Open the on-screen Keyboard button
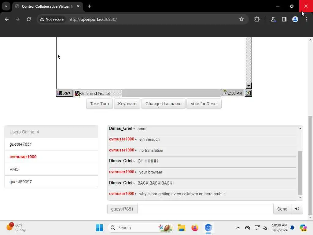The width and height of the screenshot is (313, 235). [127, 104]
